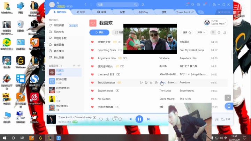Show lyrics with the 词 icon
251x141 pixels.
point(217,119)
